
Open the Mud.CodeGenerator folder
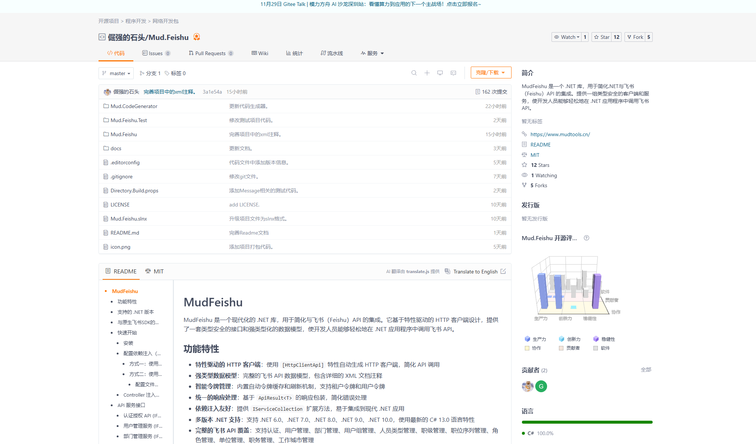pyautogui.click(x=134, y=106)
